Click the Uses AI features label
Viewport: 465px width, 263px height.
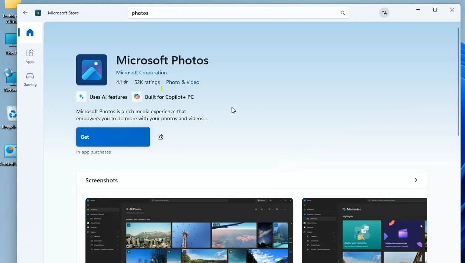pos(108,97)
